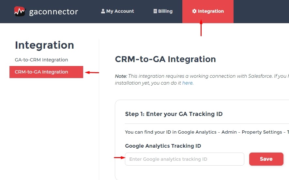Click the person icon beside My Account

pos(103,11)
